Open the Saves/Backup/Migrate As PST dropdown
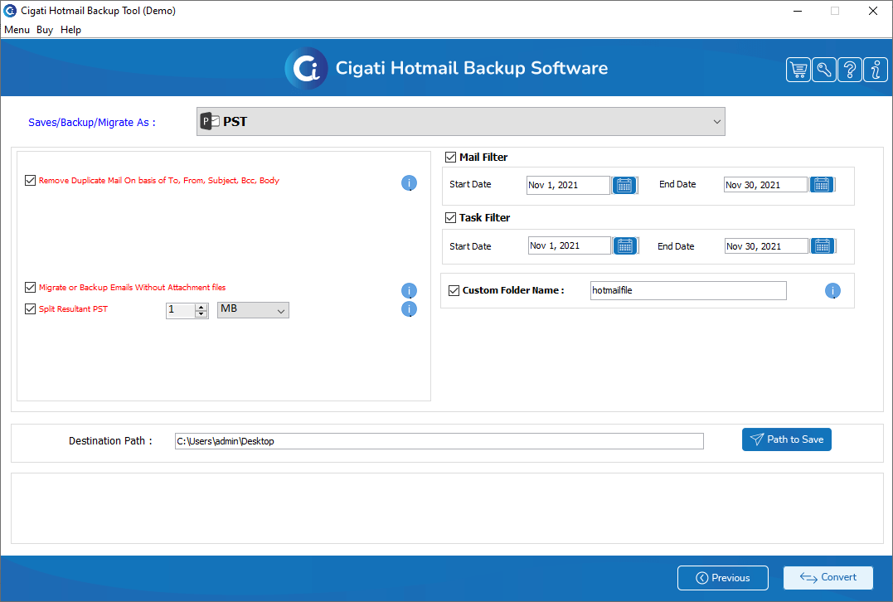Viewport: 893px width, 602px height. point(461,121)
